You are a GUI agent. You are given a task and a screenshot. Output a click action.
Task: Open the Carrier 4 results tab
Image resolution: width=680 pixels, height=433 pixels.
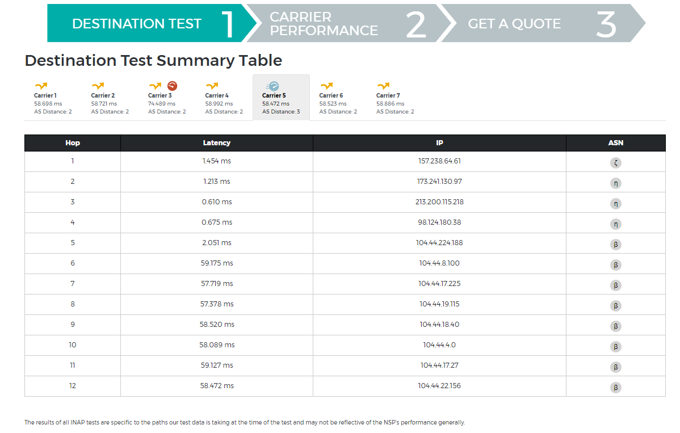[224, 98]
